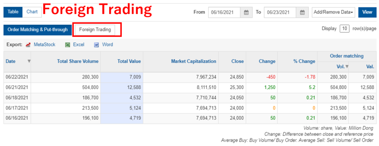This screenshot has width=379, height=146.
Task: Click close price 25,300
Action: [x=237, y=88]
